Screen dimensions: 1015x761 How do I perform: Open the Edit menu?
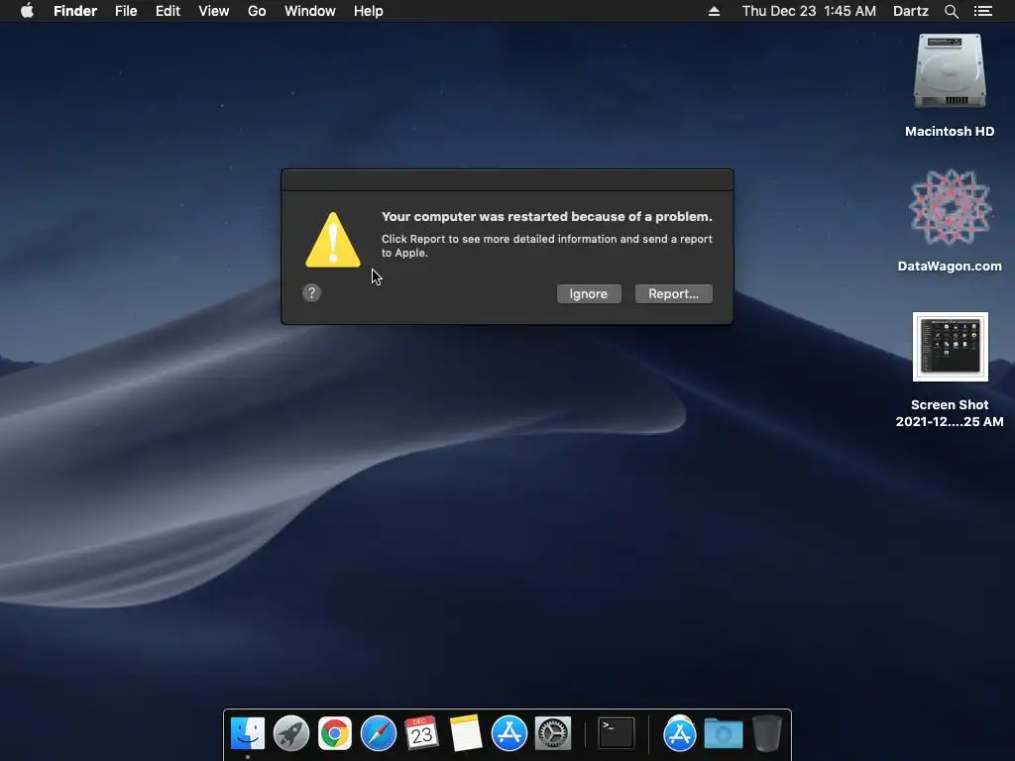click(168, 11)
